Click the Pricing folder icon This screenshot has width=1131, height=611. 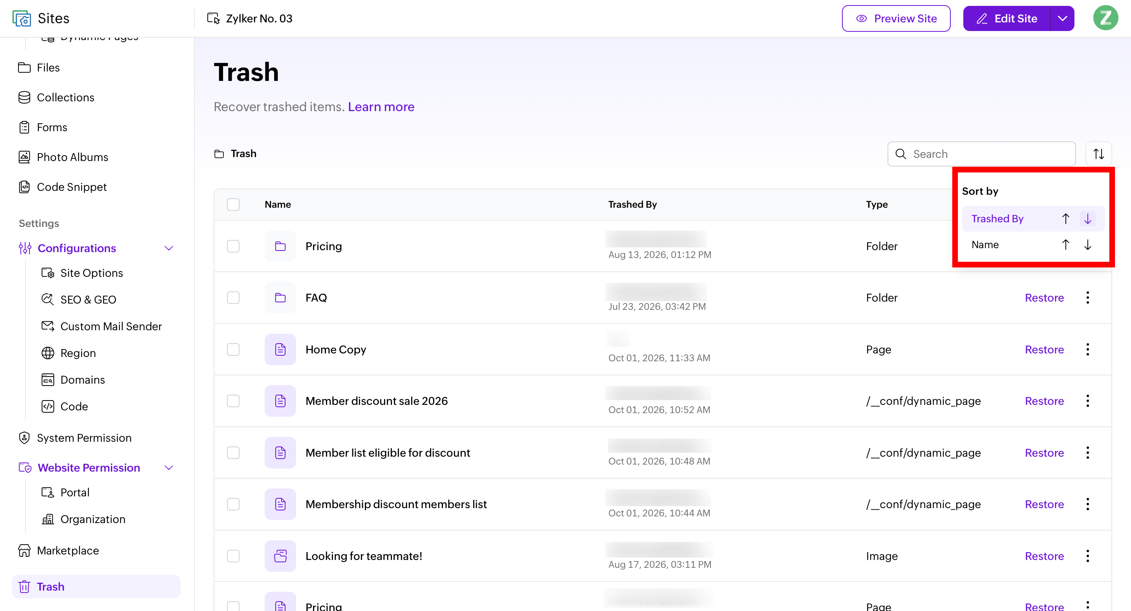[x=280, y=246]
